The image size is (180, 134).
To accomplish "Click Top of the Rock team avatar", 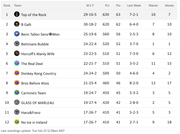I will point(17,14).
